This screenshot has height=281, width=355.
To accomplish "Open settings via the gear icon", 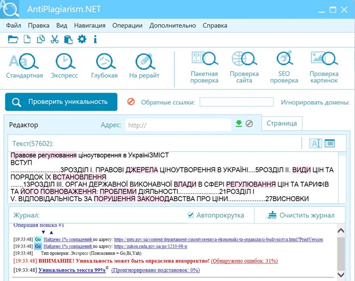I will 82,39.
